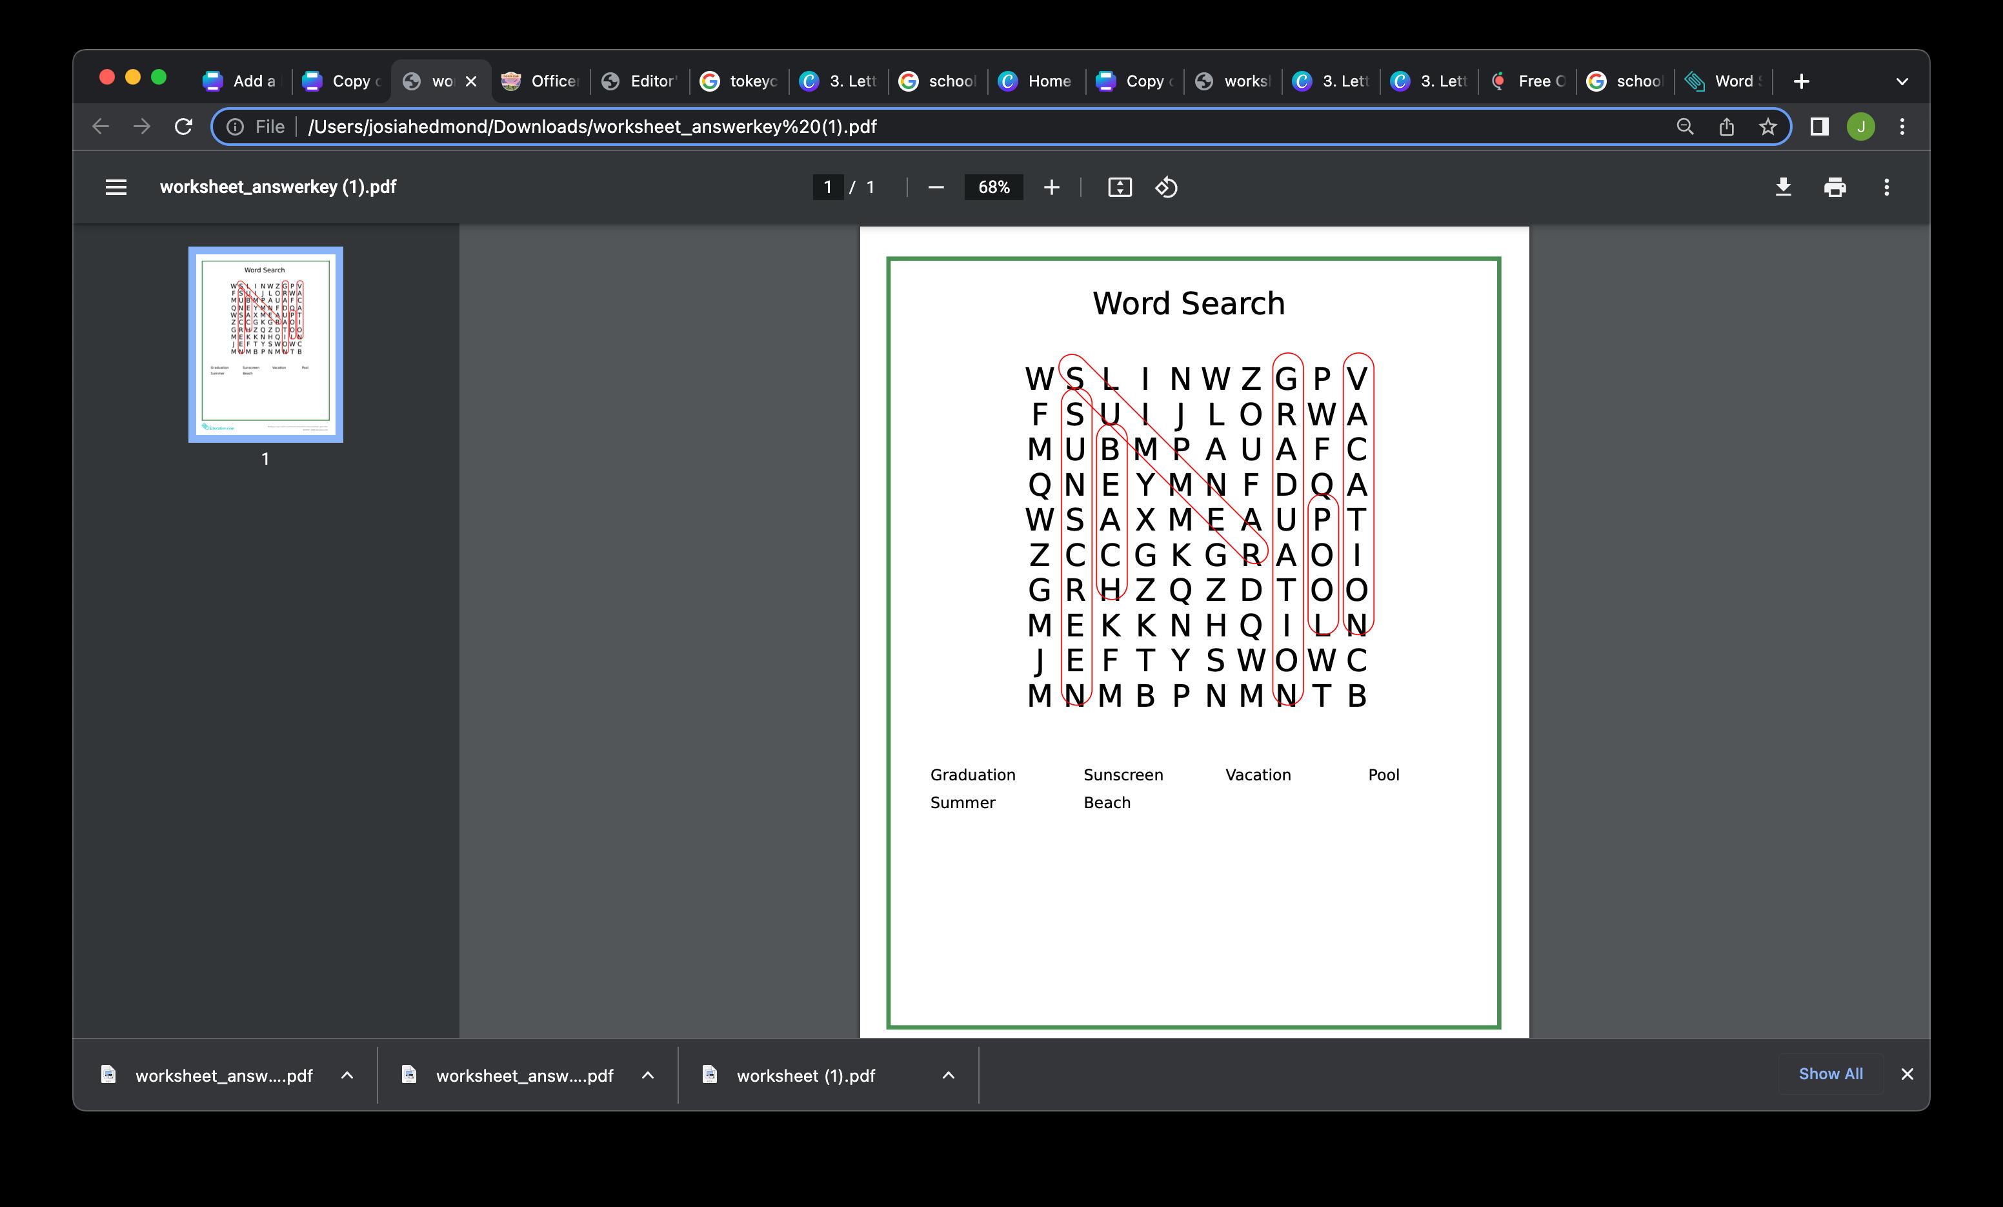Bookmark this page with star icon
The image size is (2003, 1207).
(x=1767, y=127)
